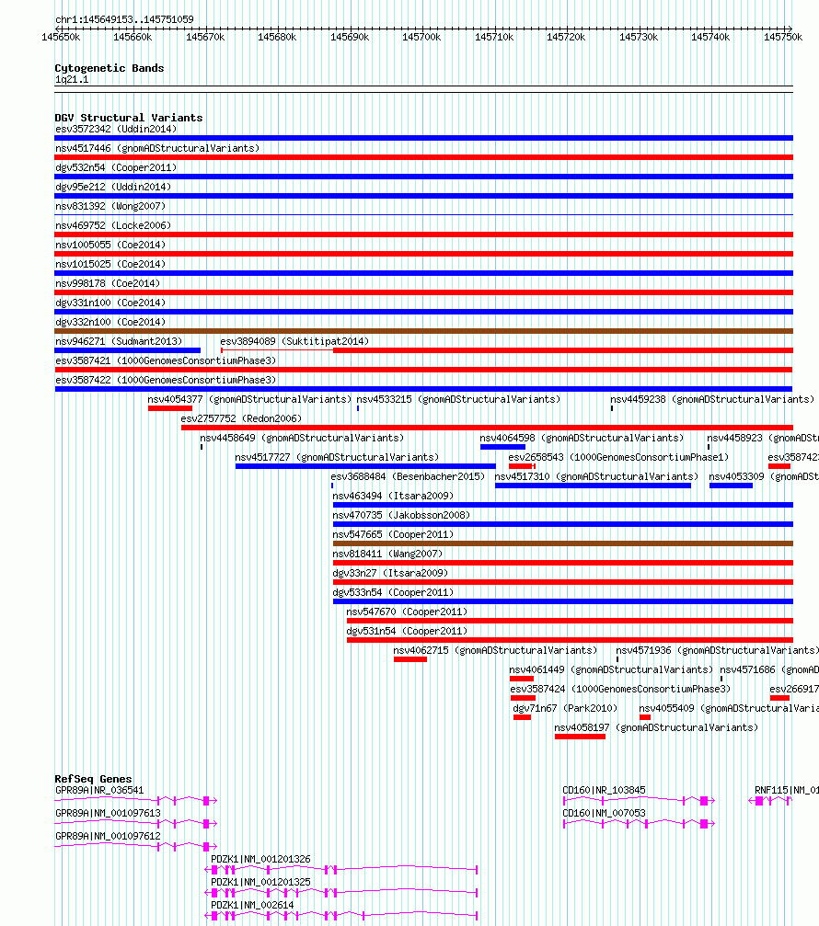Viewport: 819px width, 926px height.
Task: Click the blue bar under nsv4517727
Action: tap(365, 466)
